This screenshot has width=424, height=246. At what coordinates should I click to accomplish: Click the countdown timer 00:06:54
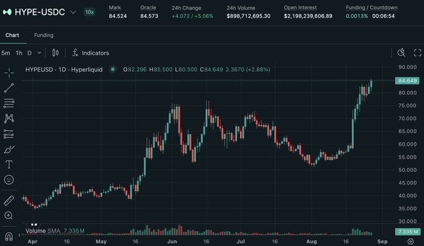(x=383, y=16)
